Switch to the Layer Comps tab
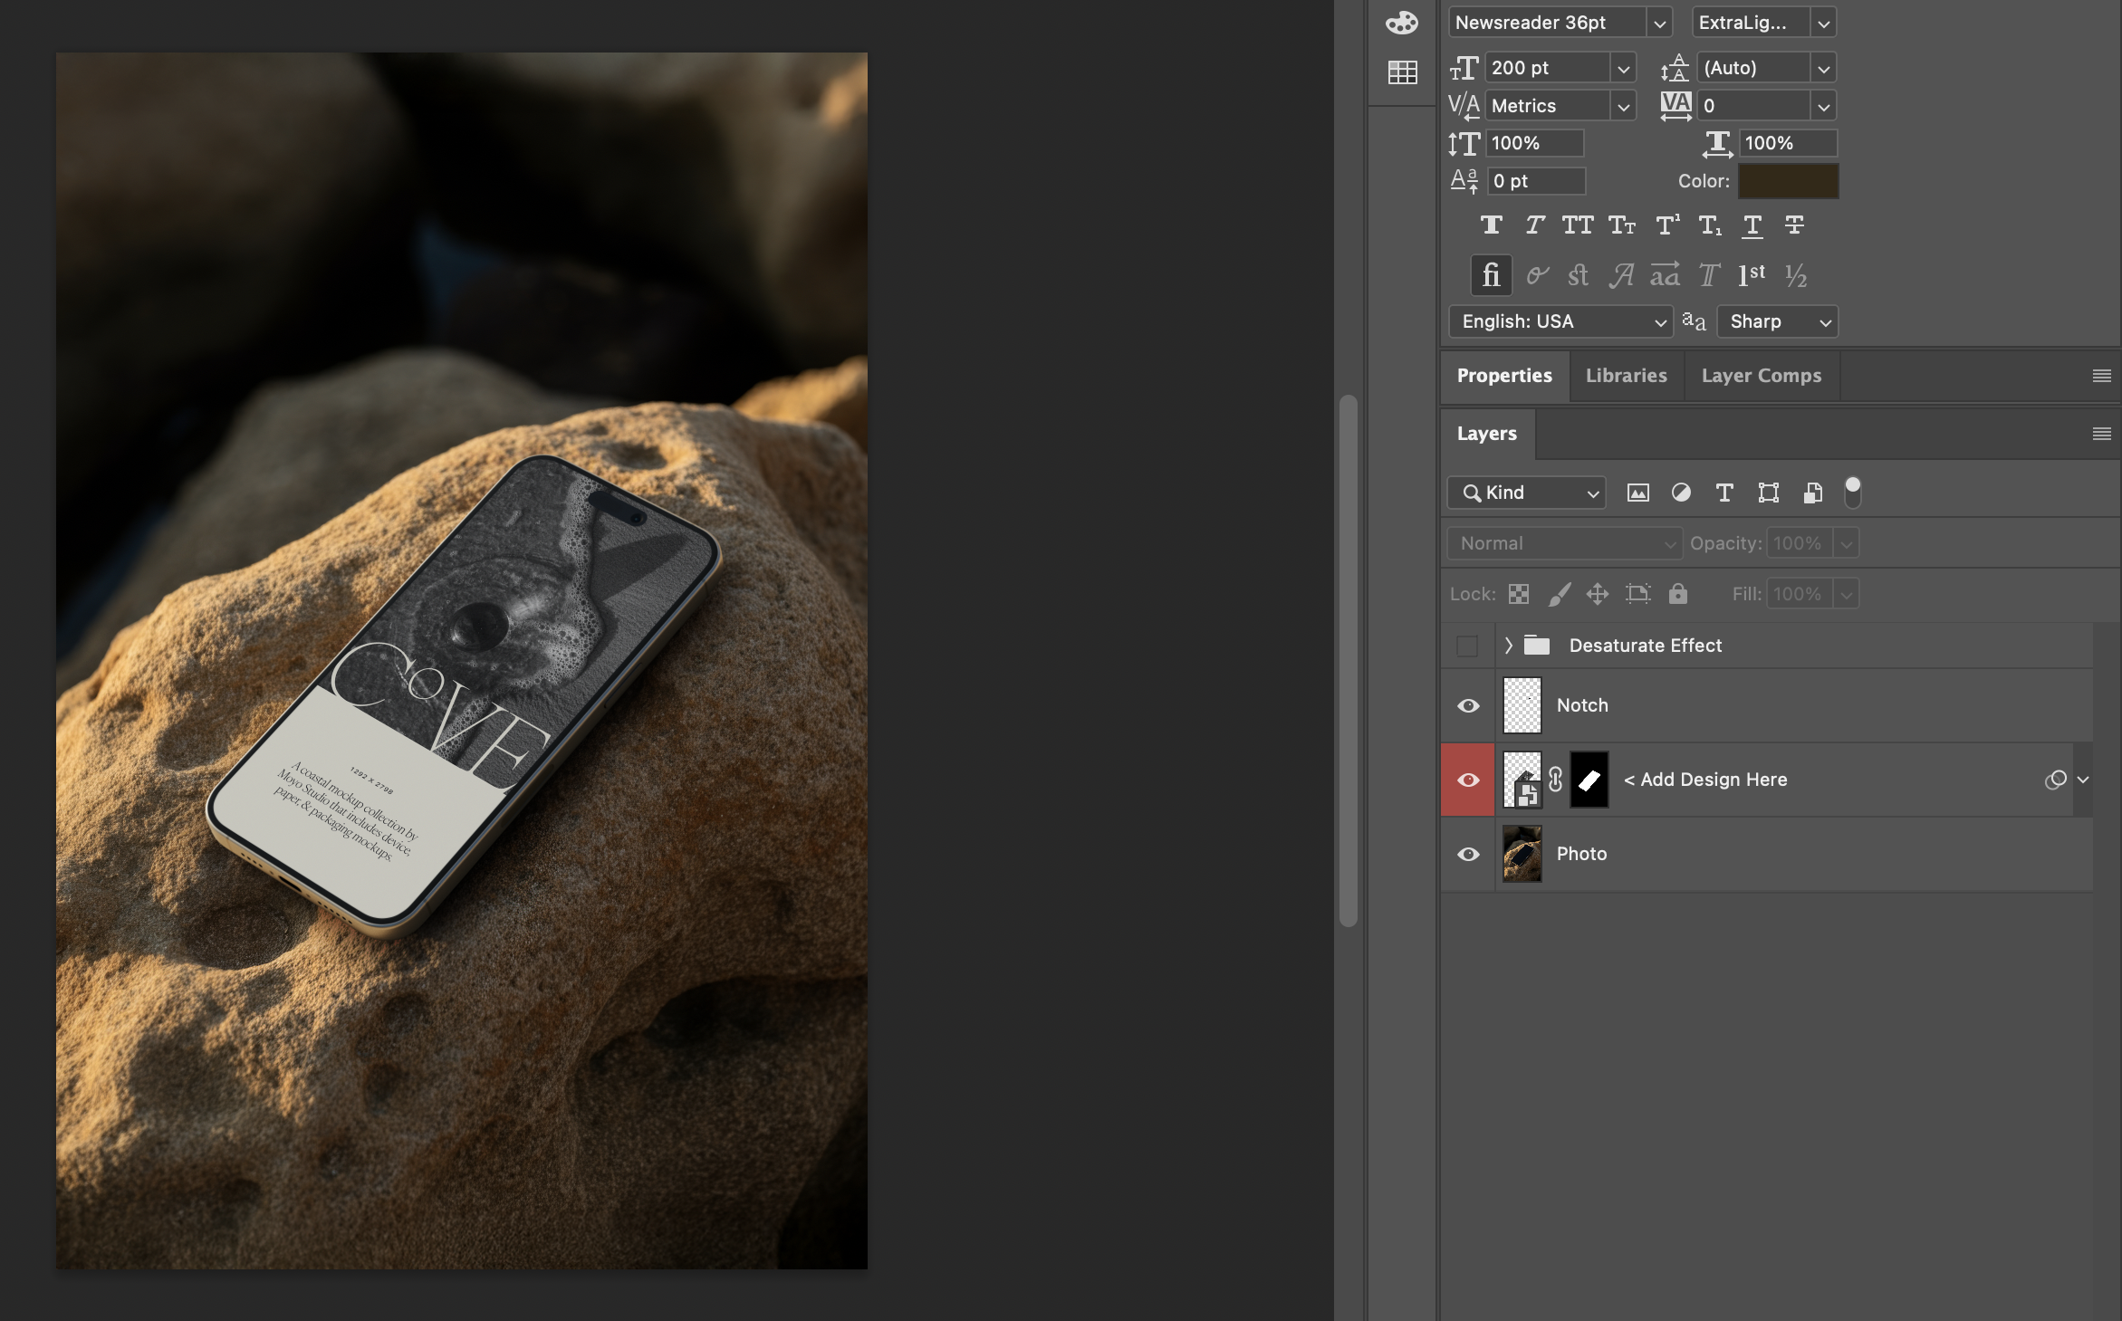The height and width of the screenshot is (1321, 2122). pos(1761,376)
